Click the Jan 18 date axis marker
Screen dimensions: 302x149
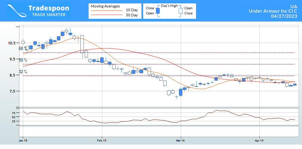click(x=23, y=140)
